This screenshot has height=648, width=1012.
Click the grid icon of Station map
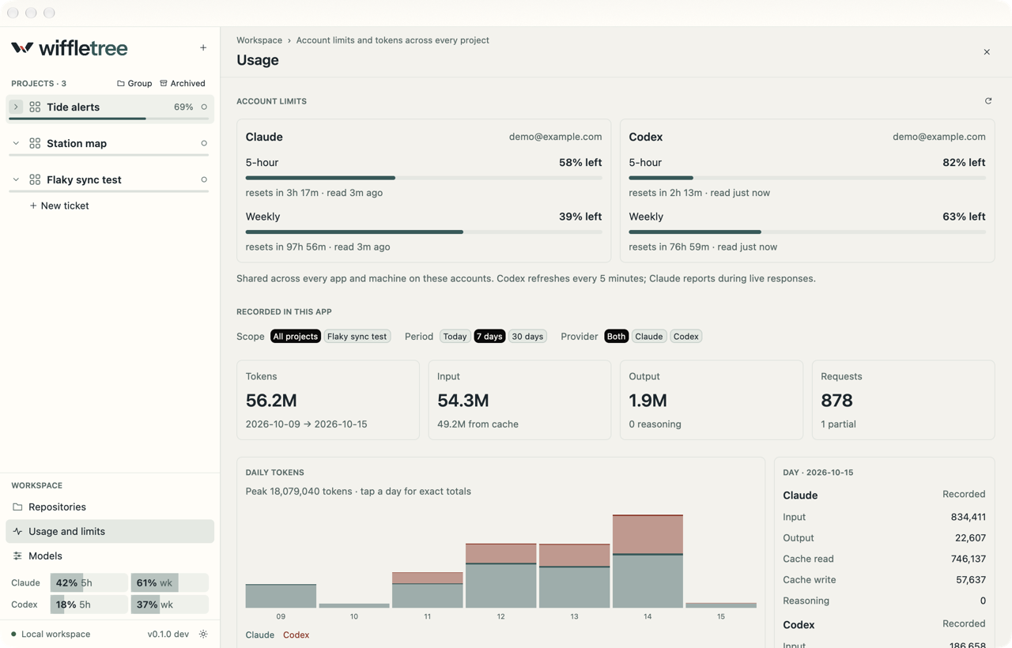[x=35, y=143]
